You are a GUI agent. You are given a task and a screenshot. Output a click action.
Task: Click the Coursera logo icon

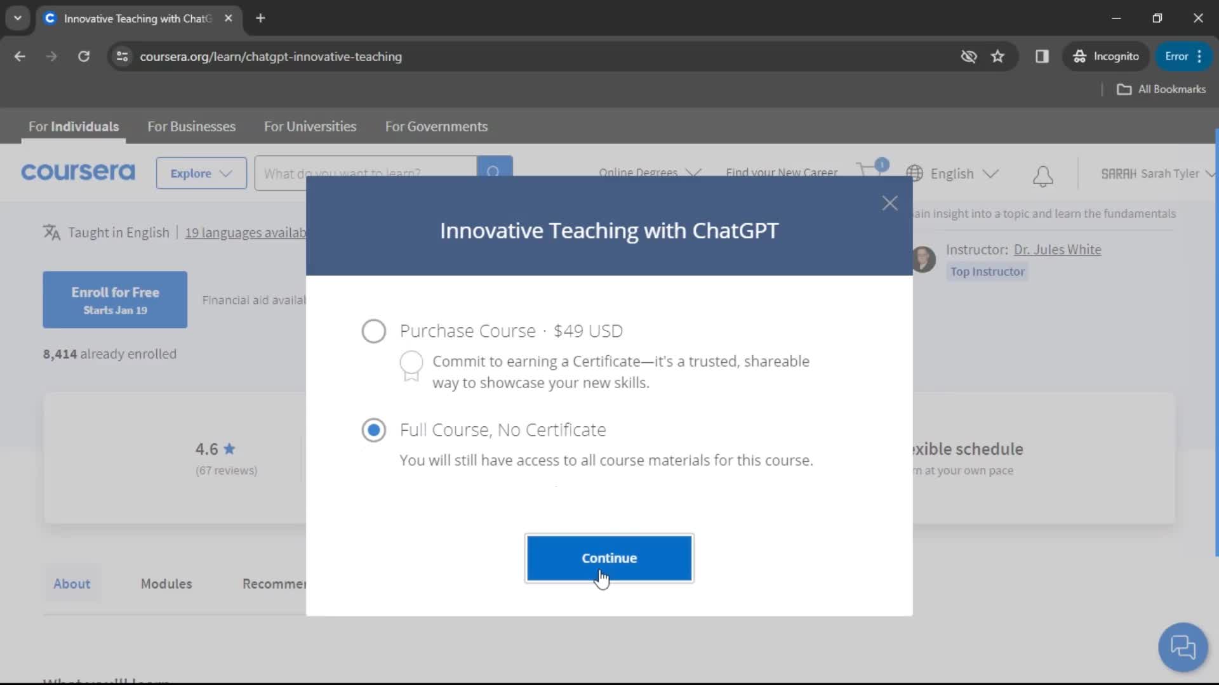point(77,173)
